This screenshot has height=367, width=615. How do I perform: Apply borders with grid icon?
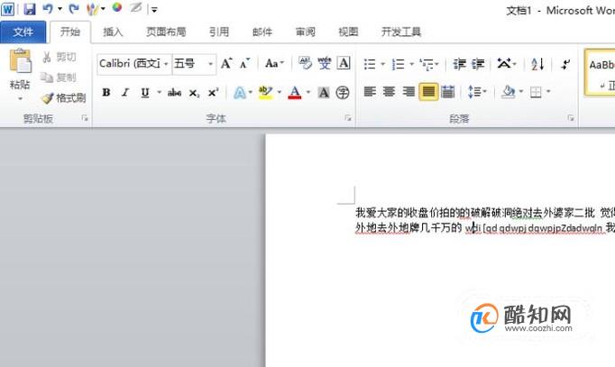pos(536,93)
